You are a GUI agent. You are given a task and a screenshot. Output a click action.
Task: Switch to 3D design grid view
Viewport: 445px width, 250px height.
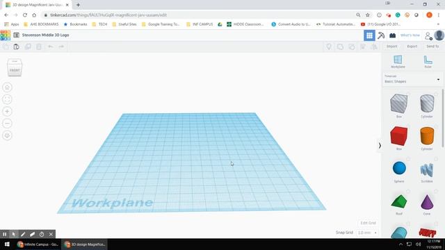pos(369,35)
